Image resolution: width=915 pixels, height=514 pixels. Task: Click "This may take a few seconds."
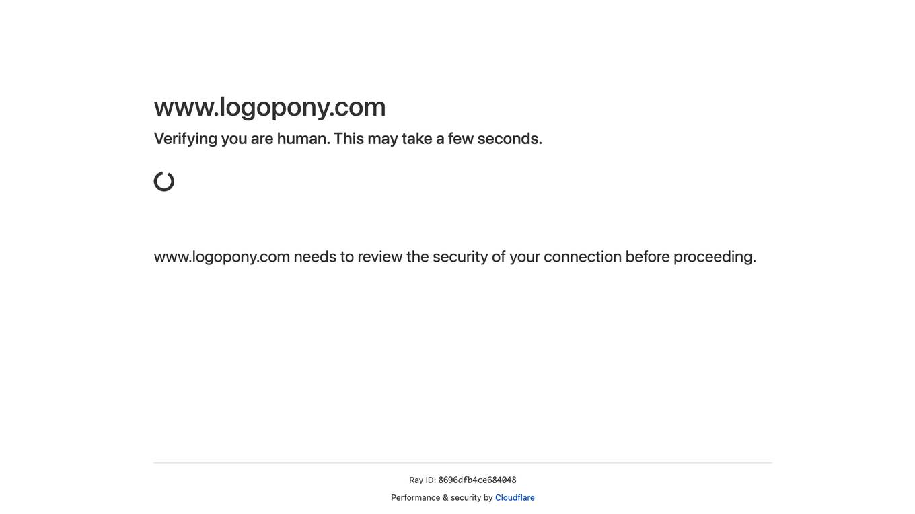click(x=438, y=139)
